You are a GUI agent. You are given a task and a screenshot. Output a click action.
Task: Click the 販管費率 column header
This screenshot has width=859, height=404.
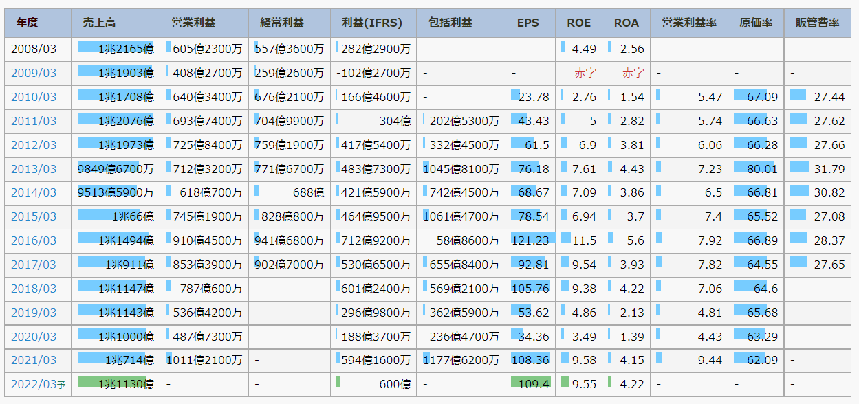click(818, 23)
